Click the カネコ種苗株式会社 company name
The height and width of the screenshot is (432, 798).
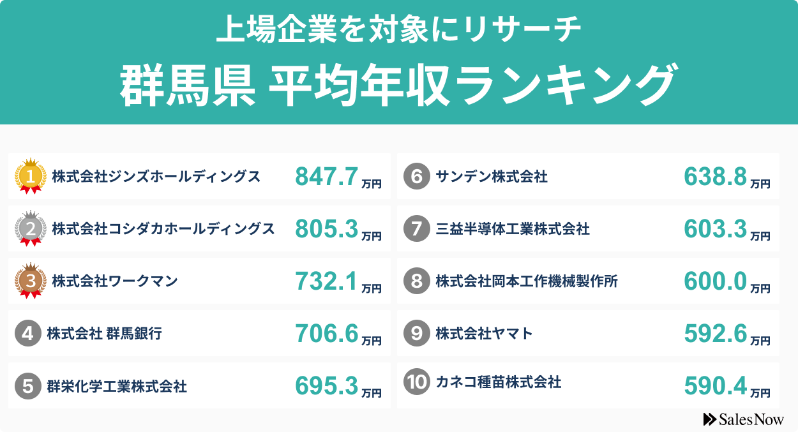coord(499,382)
